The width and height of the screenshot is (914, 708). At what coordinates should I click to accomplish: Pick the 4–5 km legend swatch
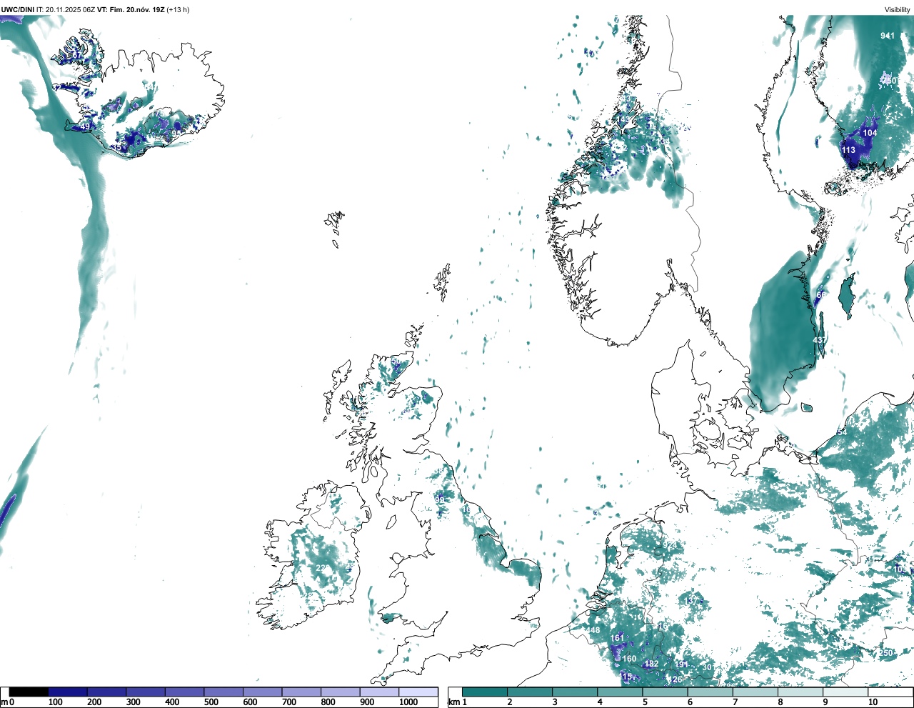(x=620, y=692)
